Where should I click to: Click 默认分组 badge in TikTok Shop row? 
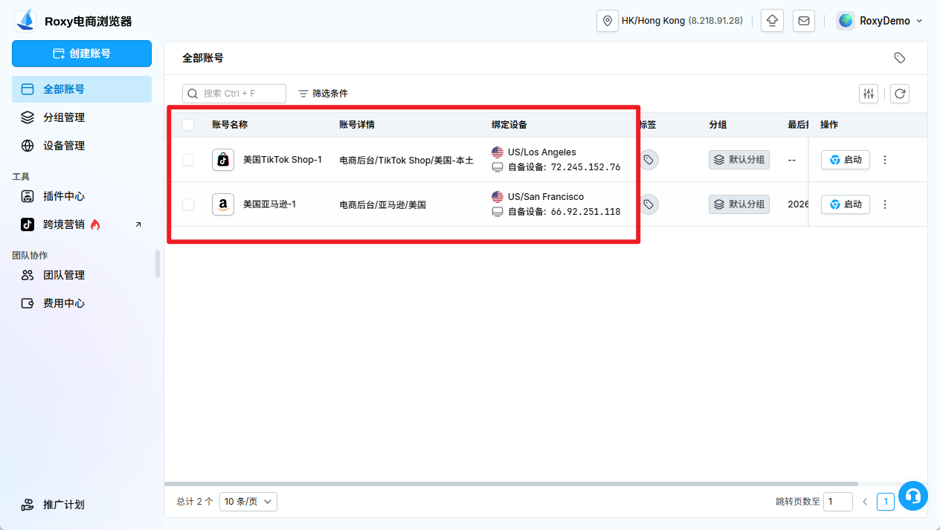[x=739, y=160]
